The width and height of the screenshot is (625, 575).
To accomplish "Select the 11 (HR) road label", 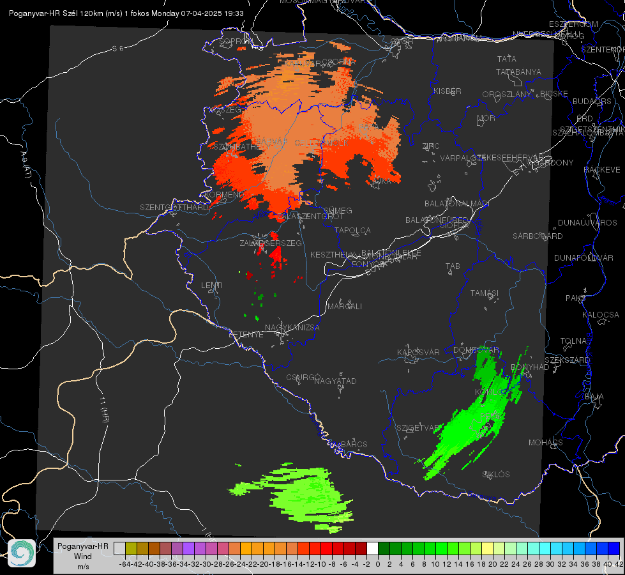I will [x=103, y=410].
